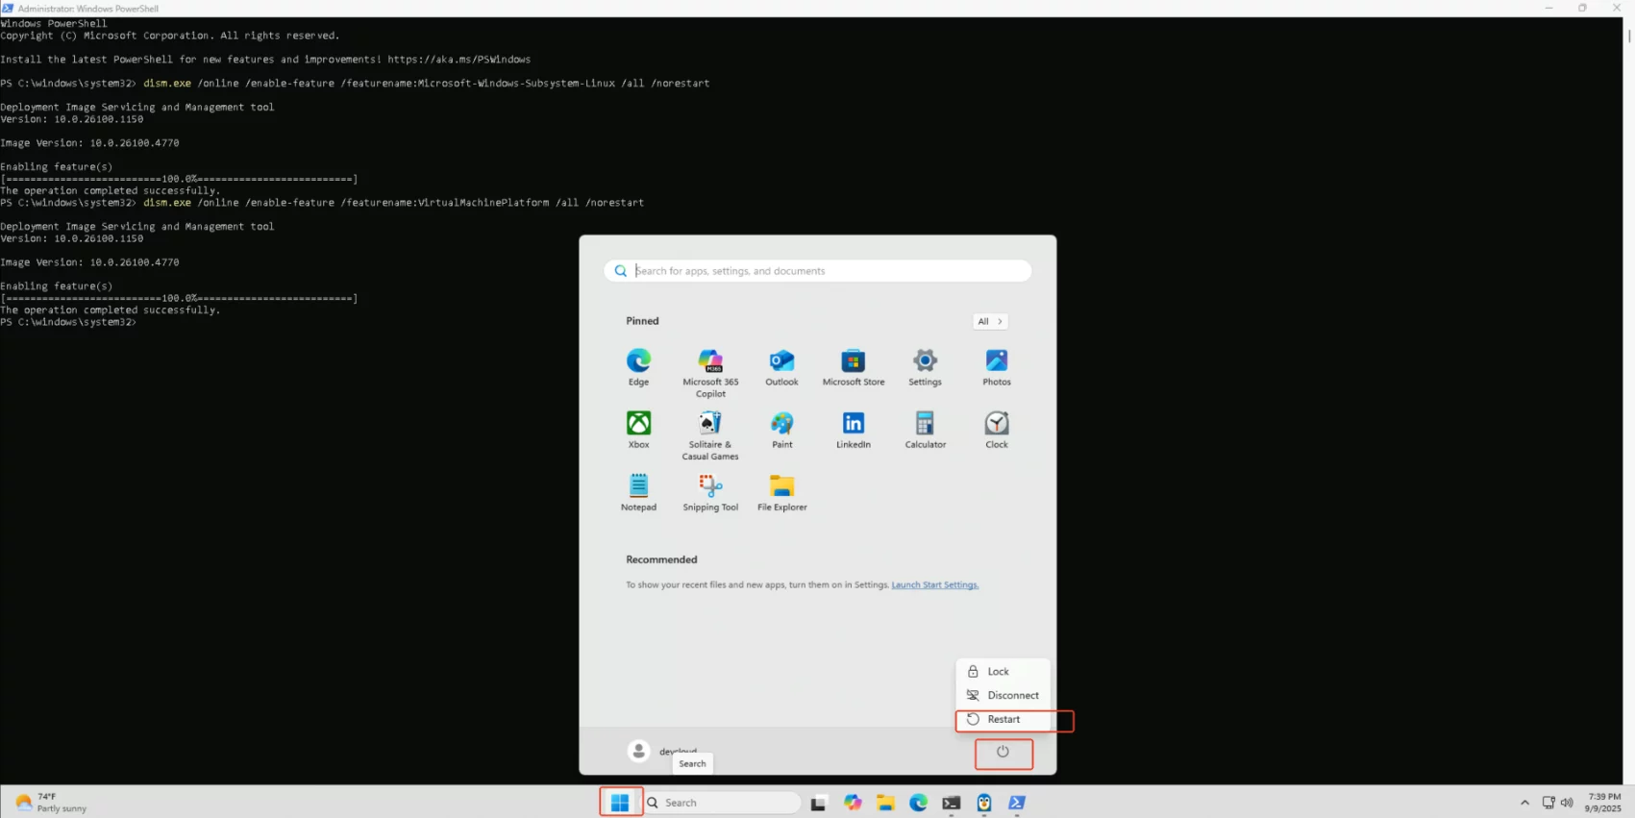Launch Solitaire & Casual Games
This screenshot has height=818, width=1635.
(710, 435)
